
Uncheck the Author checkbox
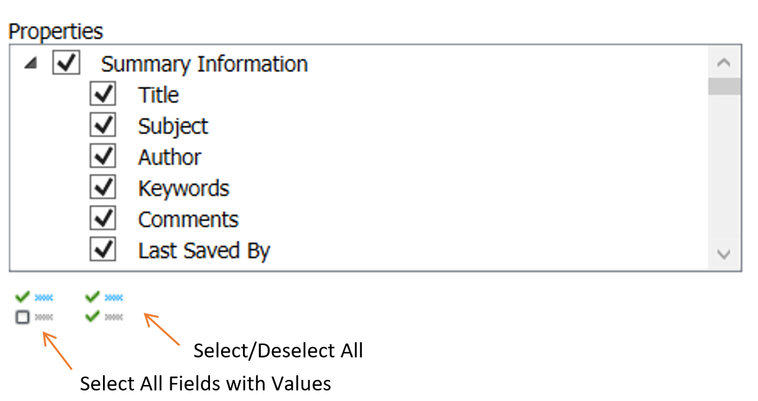pos(103,157)
